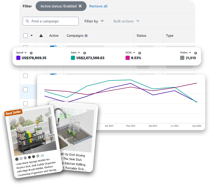The width and height of the screenshot is (210, 185).
Task: Click the info icon beside Spend
Action: pos(31,53)
